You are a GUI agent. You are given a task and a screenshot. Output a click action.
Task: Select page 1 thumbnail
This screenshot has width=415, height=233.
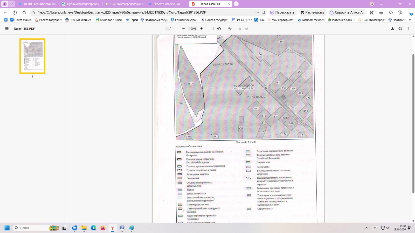[32, 56]
